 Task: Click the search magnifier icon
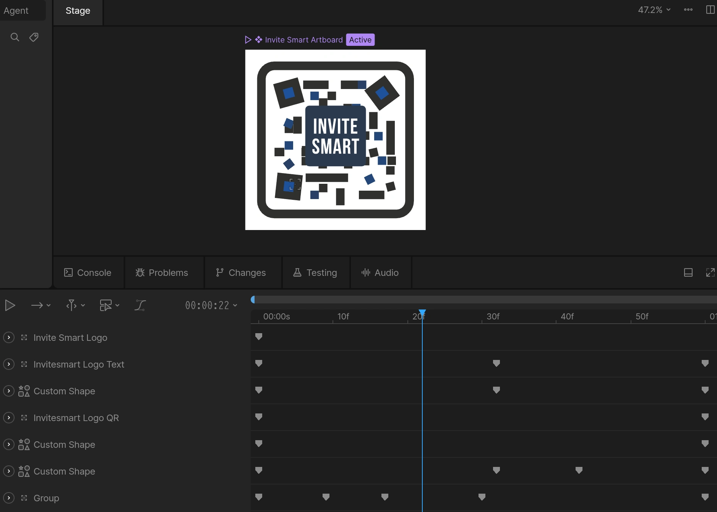(x=15, y=37)
